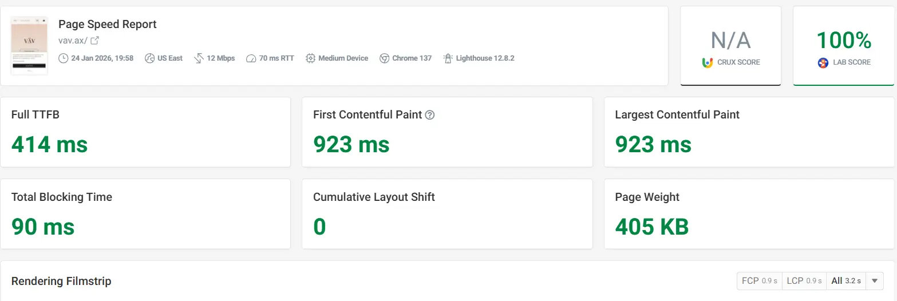This screenshot has width=897, height=301.
Task: Click the Page Weight 405 KB card
Action: point(749,214)
